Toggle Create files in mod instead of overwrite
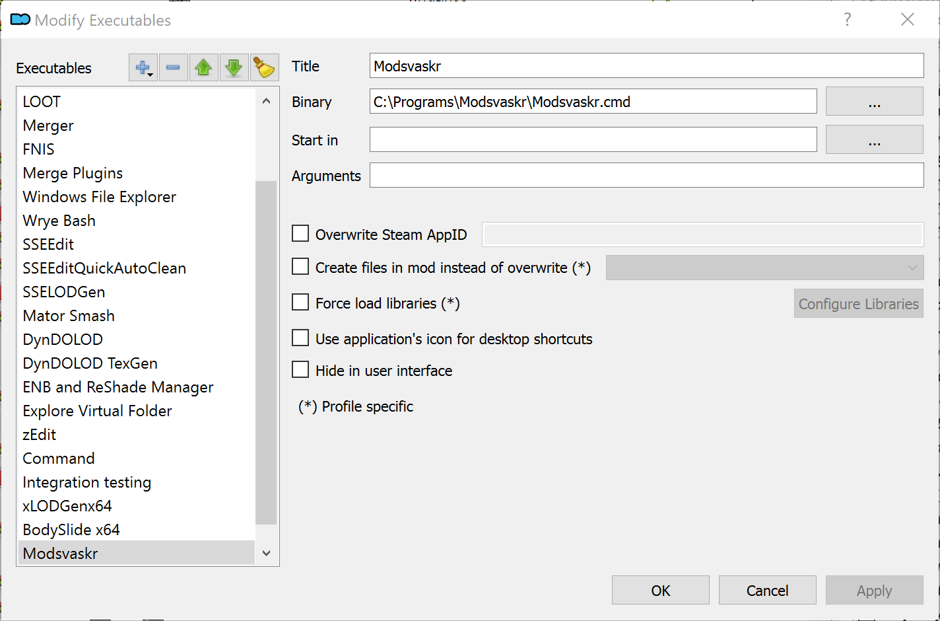 pyautogui.click(x=300, y=266)
